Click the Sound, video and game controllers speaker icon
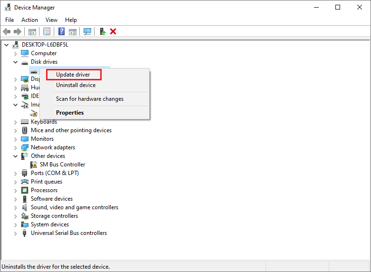 25,207
